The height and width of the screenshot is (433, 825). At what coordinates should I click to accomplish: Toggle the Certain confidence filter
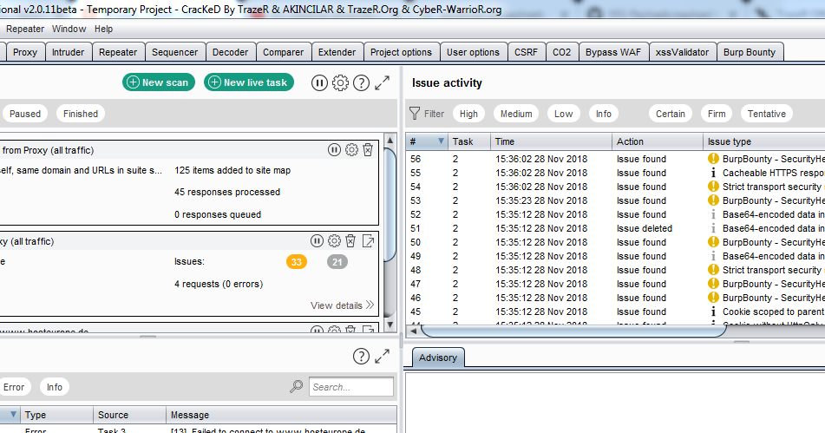[671, 114]
